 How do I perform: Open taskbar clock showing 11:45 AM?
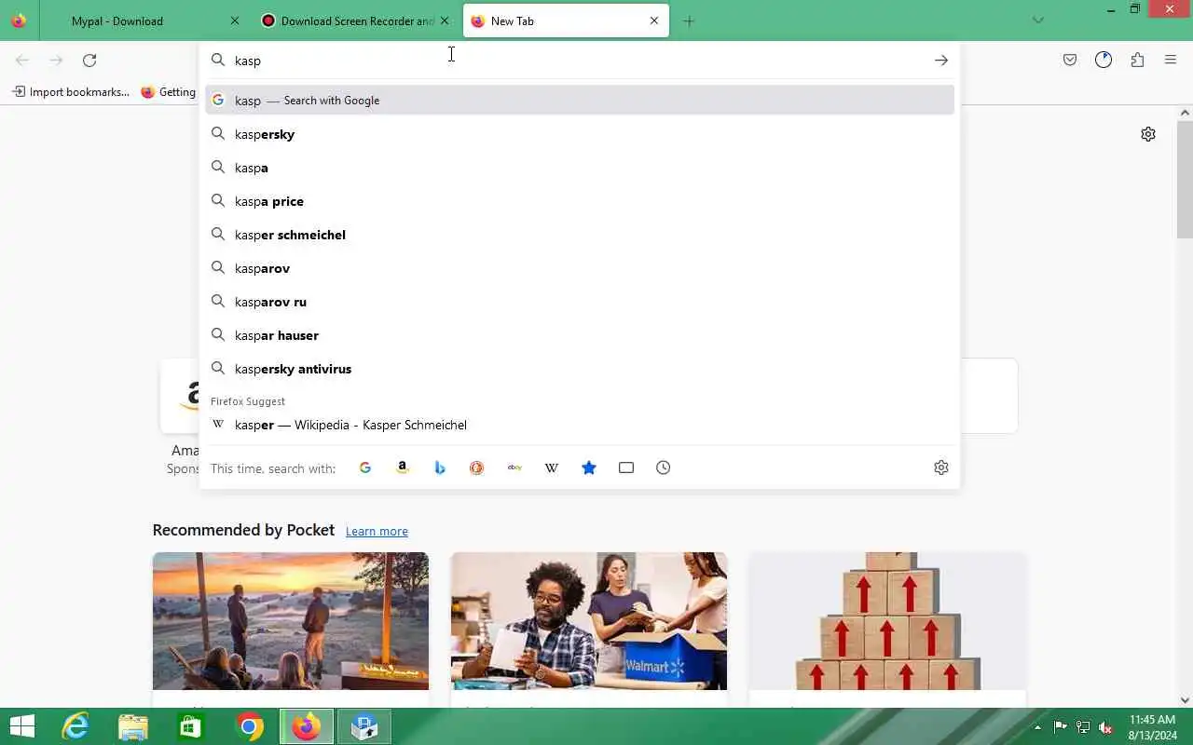pos(1153,727)
